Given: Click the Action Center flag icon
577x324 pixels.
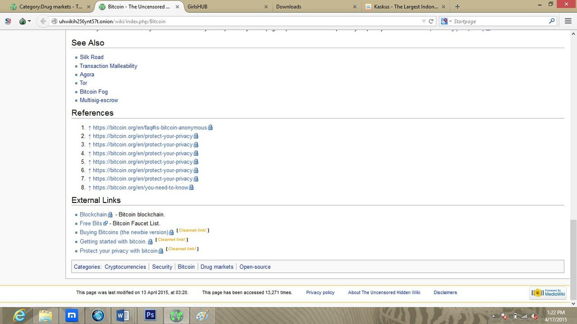Looking at the screenshot, I should click(x=504, y=316).
